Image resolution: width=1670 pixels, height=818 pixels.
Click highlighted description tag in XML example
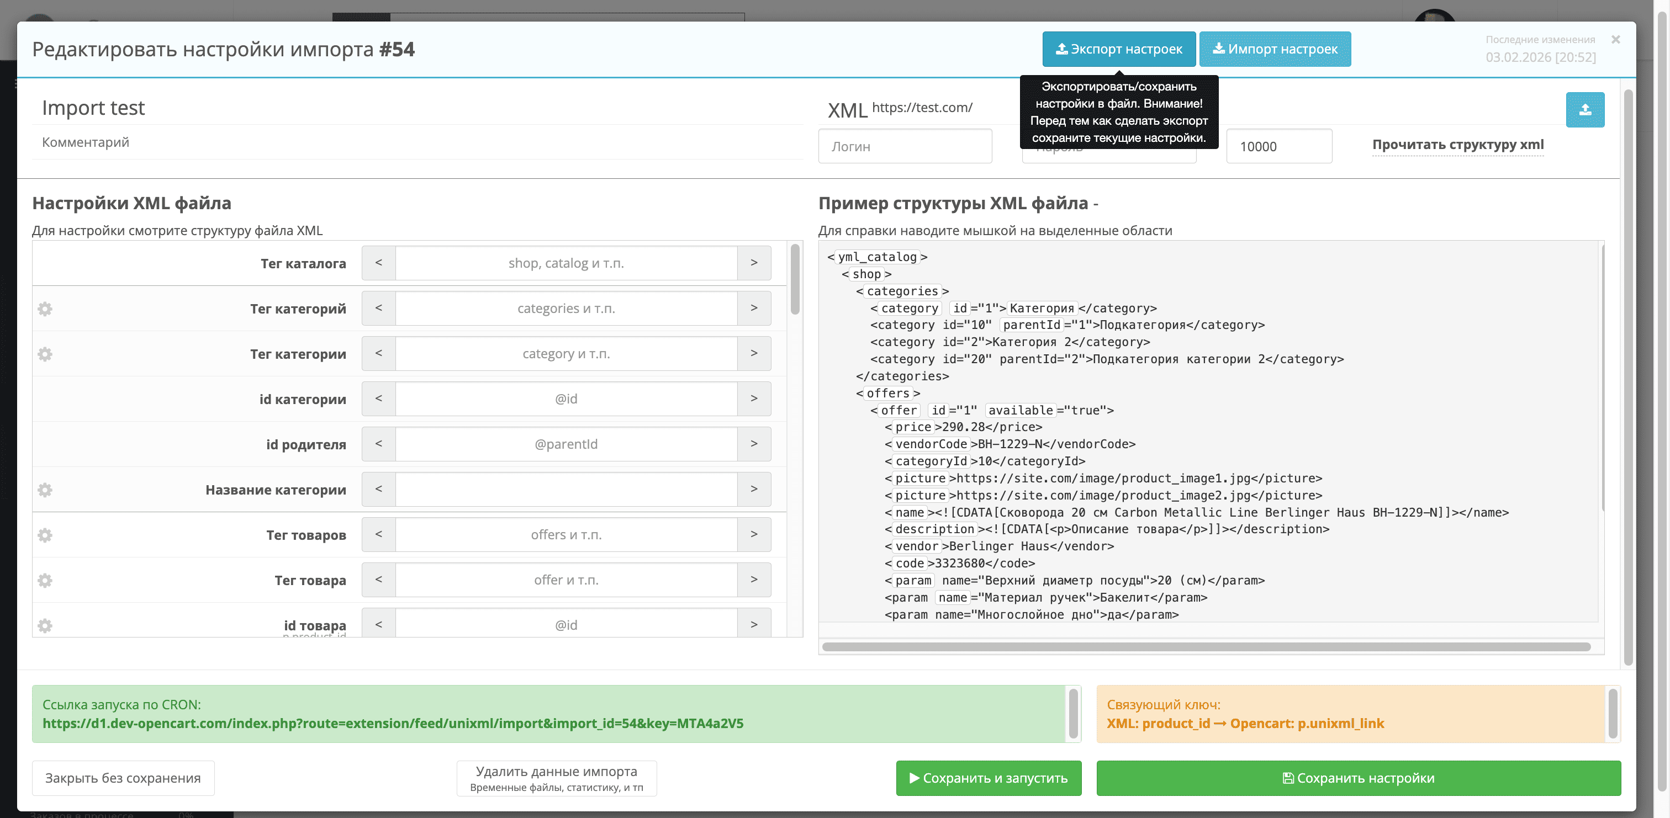click(934, 529)
